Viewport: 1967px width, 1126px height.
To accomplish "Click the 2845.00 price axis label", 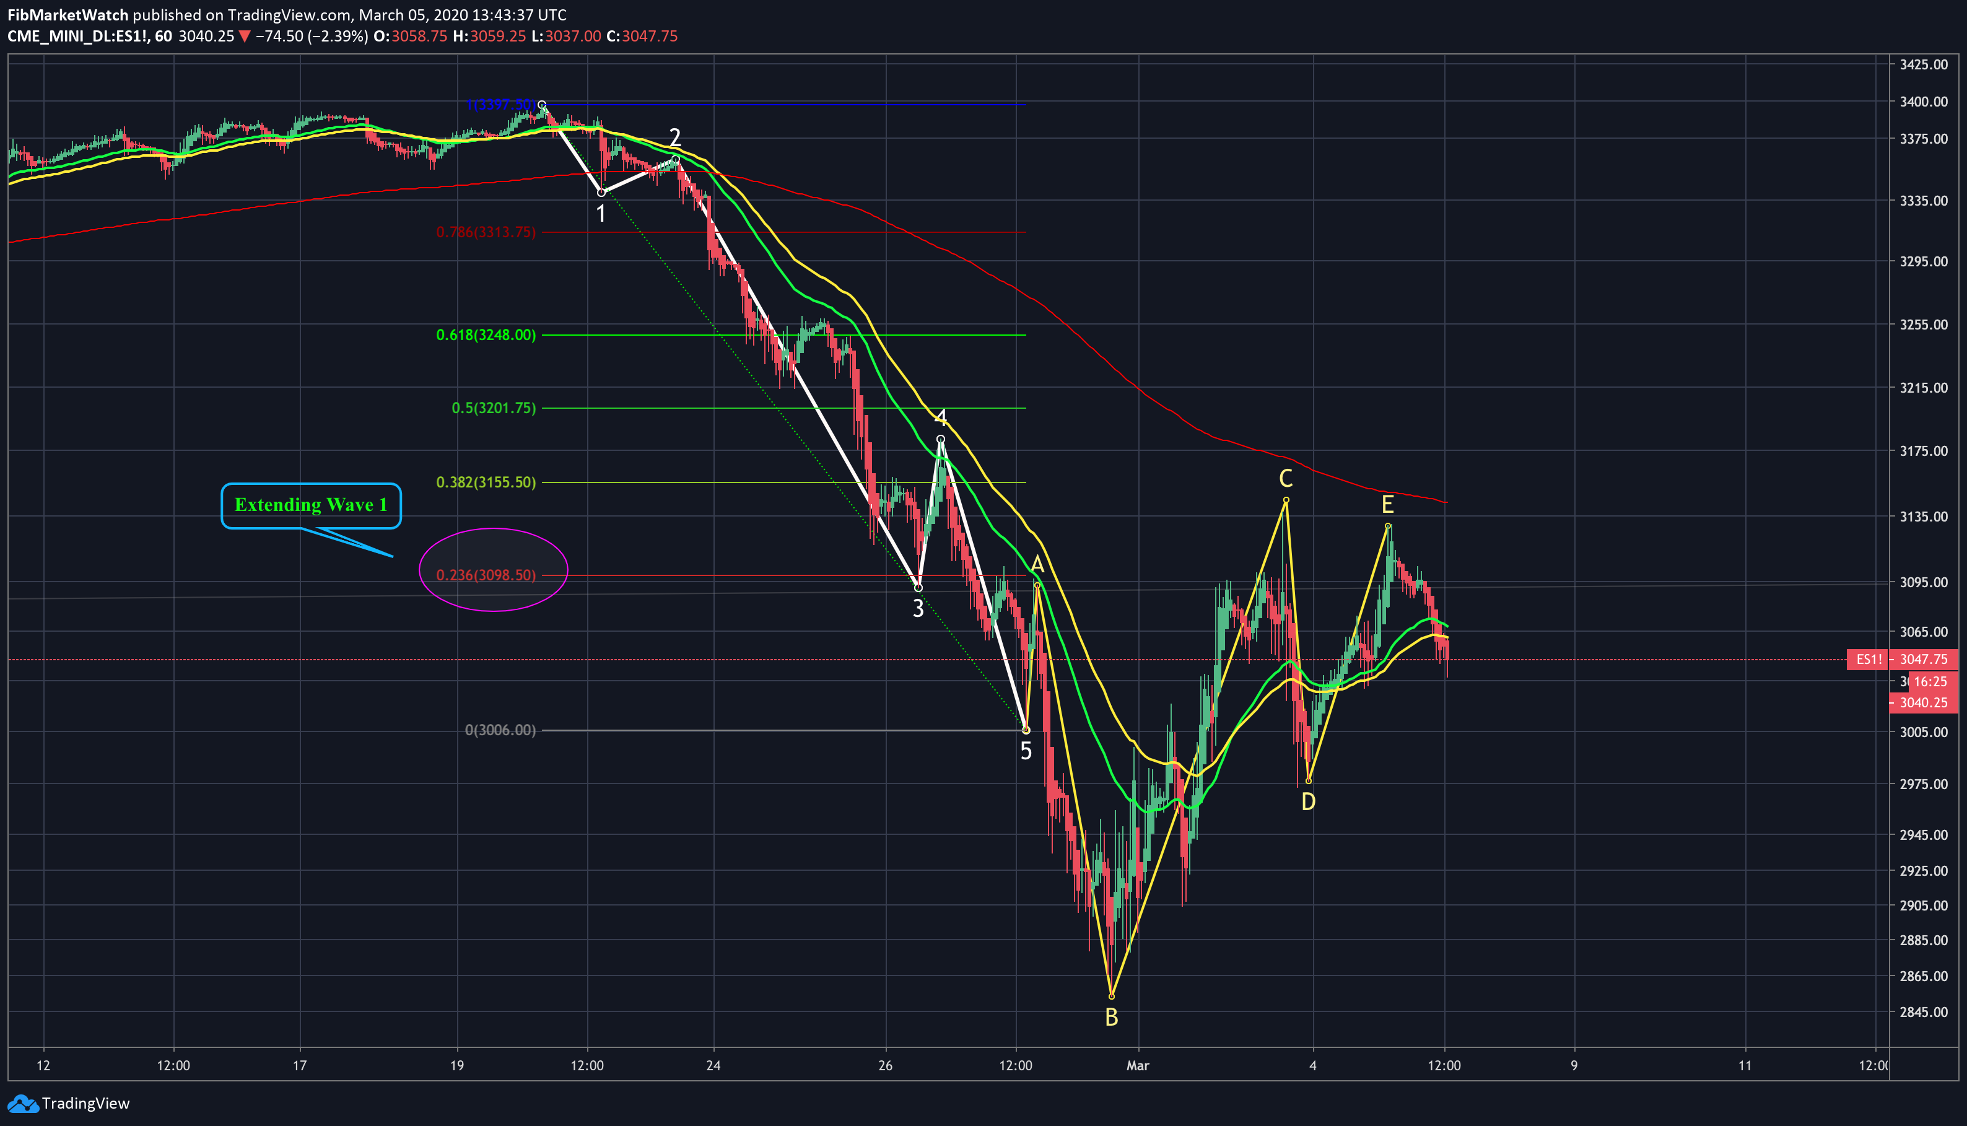I will coord(1924,1011).
